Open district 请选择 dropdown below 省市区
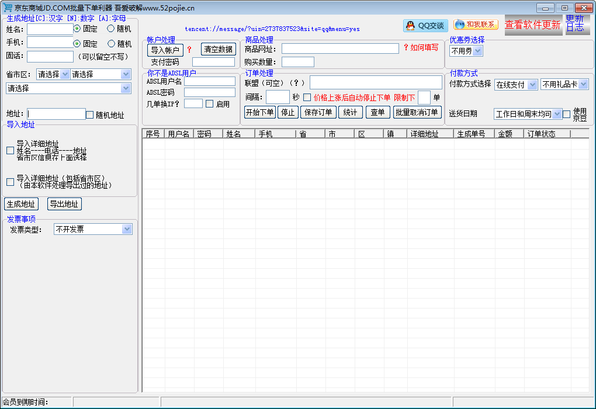This screenshot has width=596, height=409. (69, 88)
